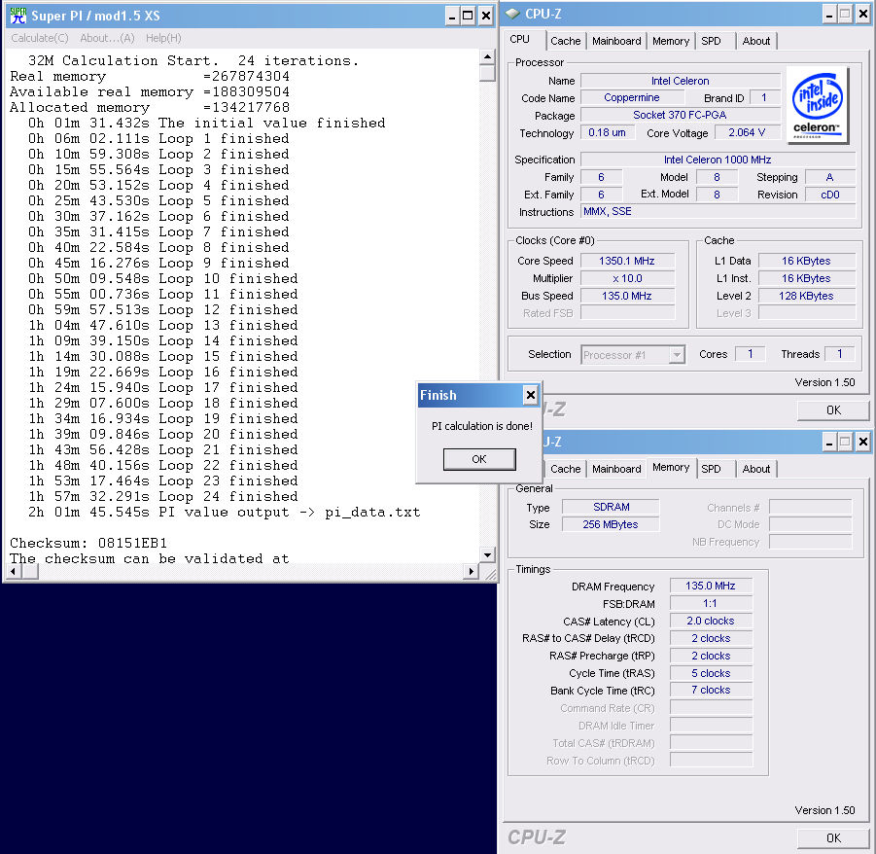Click Super PI horizontal scrollbar right arrow
876x854 pixels.
tap(472, 571)
